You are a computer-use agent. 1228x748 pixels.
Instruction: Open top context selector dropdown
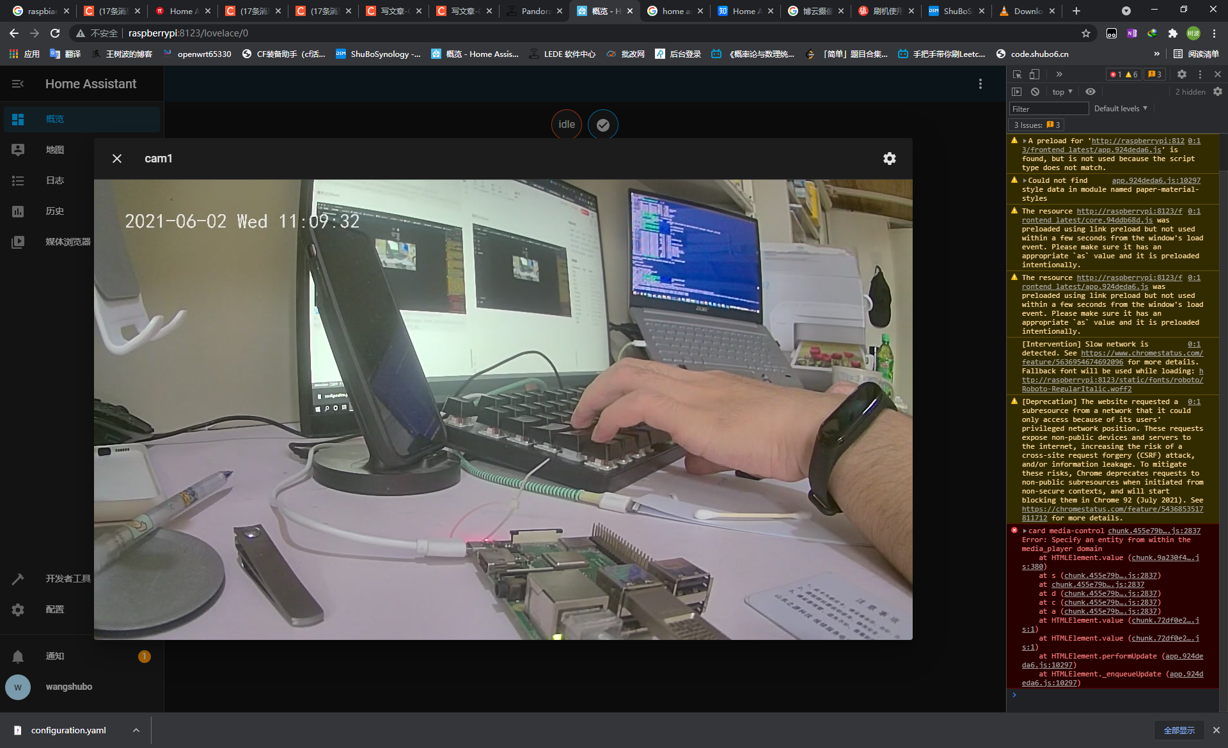tap(1062, 91)
